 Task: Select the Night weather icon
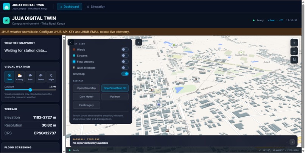click(x=51, y=77)
